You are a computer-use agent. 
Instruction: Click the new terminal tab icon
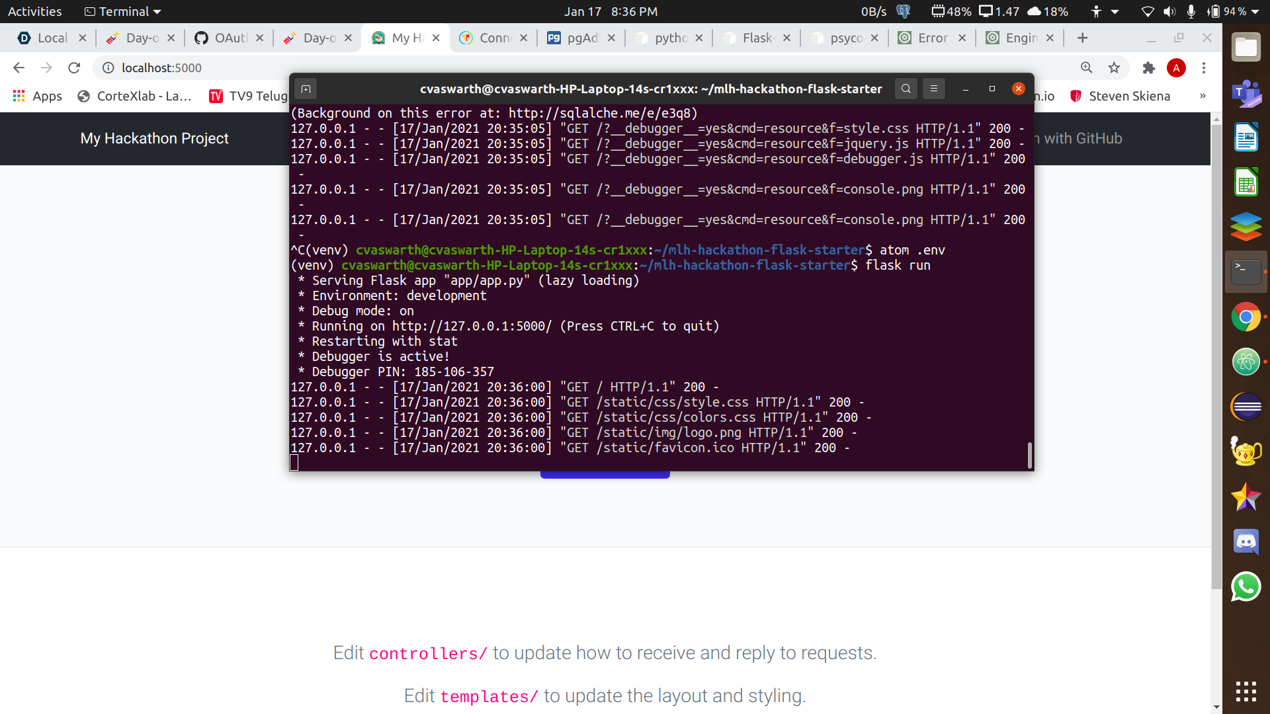(306, 89)
